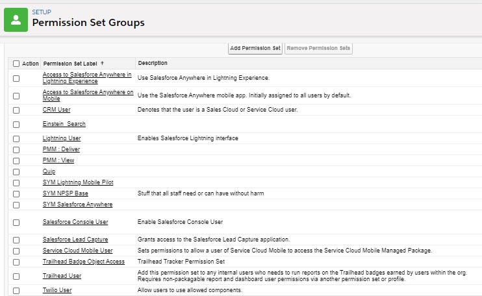Click the green Permission Set Groups user icon
Viewport: 482px width, 296px height.
click(x=16, y=20)
